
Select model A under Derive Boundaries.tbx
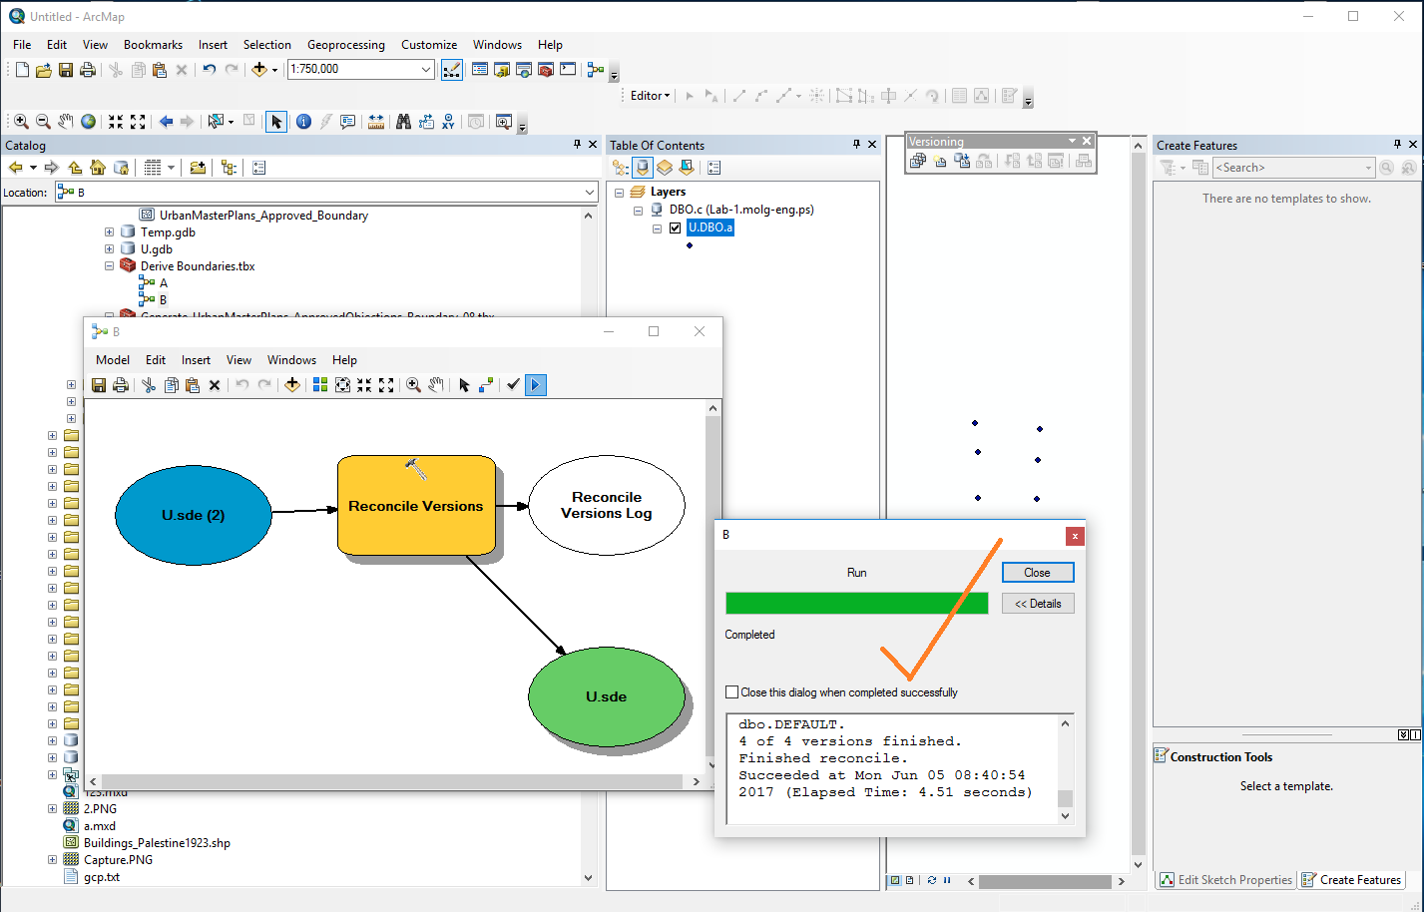(x=164, y=283)
